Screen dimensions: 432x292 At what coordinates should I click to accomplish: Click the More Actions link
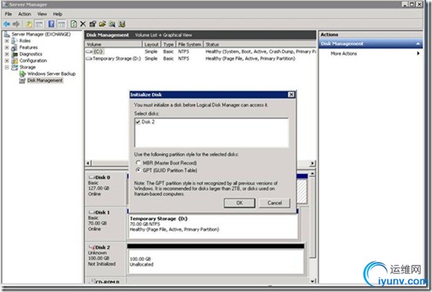[x=344, y=53]
